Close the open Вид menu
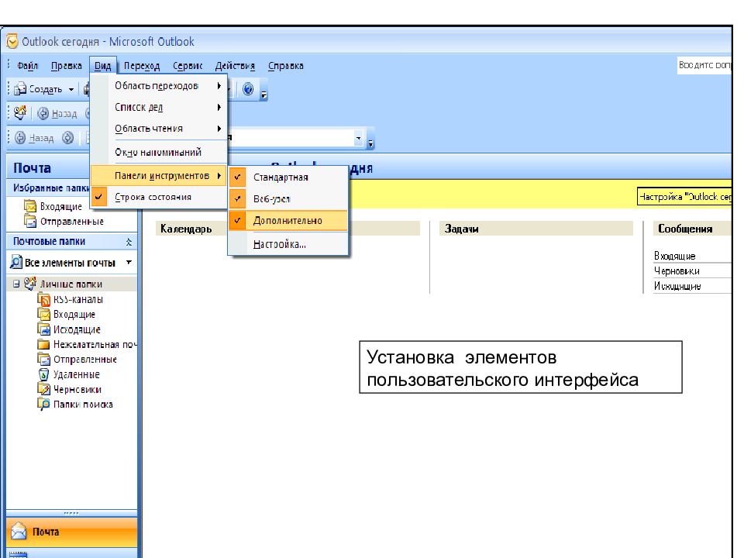744x558 pixels. coord(102,65)
